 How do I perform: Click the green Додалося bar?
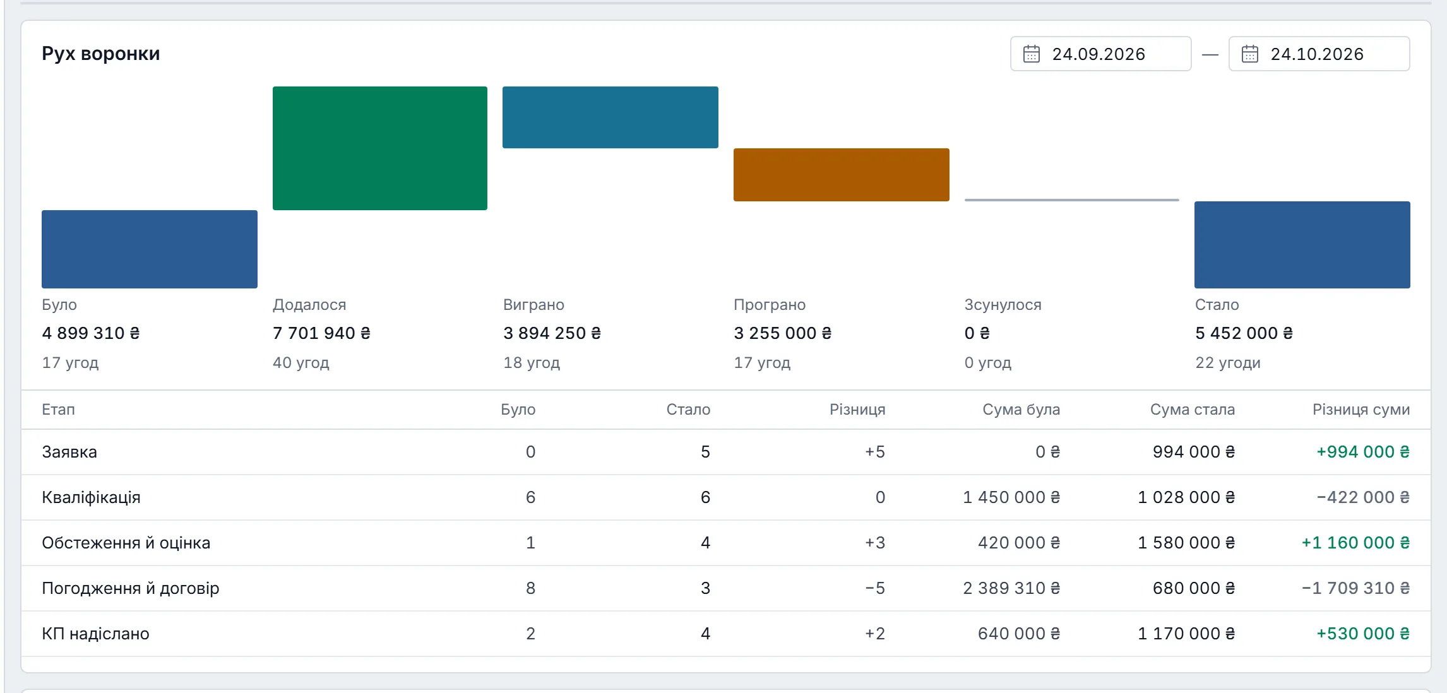coord(380,148)
